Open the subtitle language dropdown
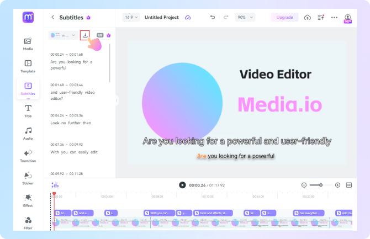370x239 pixels. [63, 35]
